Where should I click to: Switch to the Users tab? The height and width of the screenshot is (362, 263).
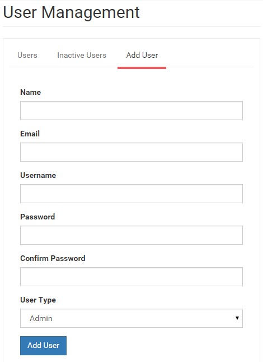click(27, 55)
